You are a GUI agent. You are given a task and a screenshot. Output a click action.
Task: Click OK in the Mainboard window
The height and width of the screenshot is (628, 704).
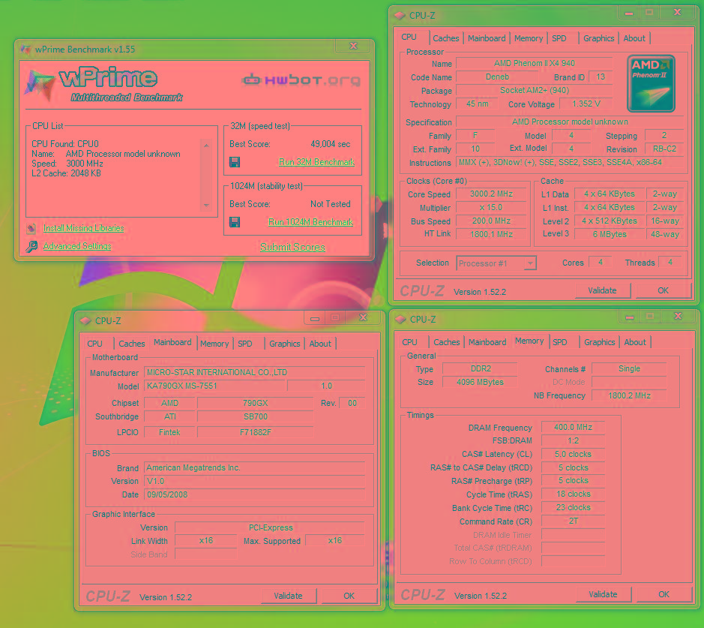point(349,596)
